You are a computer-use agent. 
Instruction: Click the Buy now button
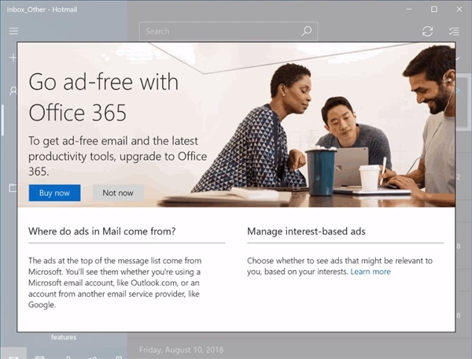click(x=54, y=193)
